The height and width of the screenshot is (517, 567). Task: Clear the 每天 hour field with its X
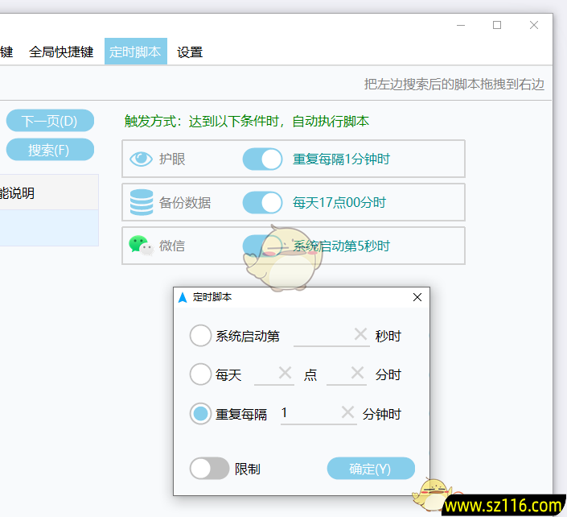(x=285, y=372)
